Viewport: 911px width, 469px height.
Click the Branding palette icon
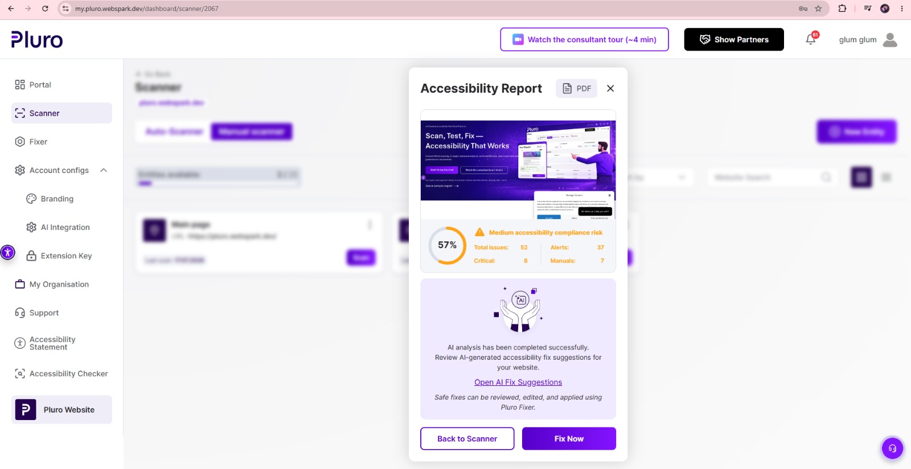(31, 199)
